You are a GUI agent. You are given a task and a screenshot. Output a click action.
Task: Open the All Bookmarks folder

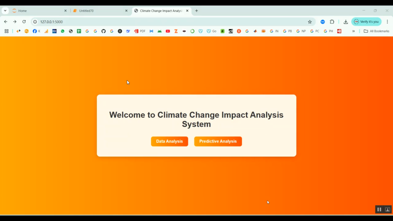376,31
